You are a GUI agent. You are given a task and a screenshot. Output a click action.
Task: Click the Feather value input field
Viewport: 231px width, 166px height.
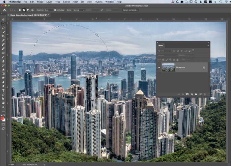click(49, 10)
